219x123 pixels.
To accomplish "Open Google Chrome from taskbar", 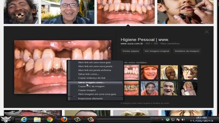I will pyautogui.click(x=50, y=120).
